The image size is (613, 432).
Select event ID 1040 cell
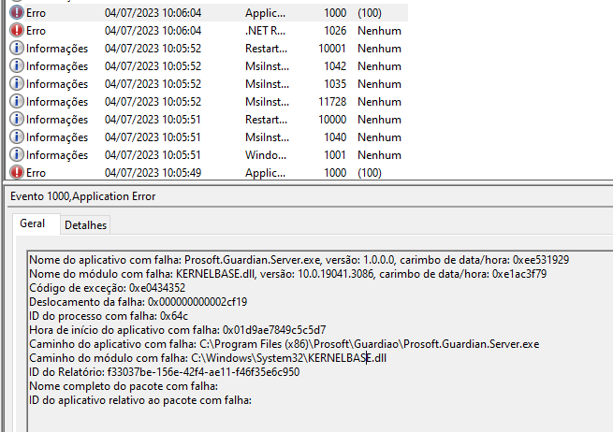tap(335, 137)
